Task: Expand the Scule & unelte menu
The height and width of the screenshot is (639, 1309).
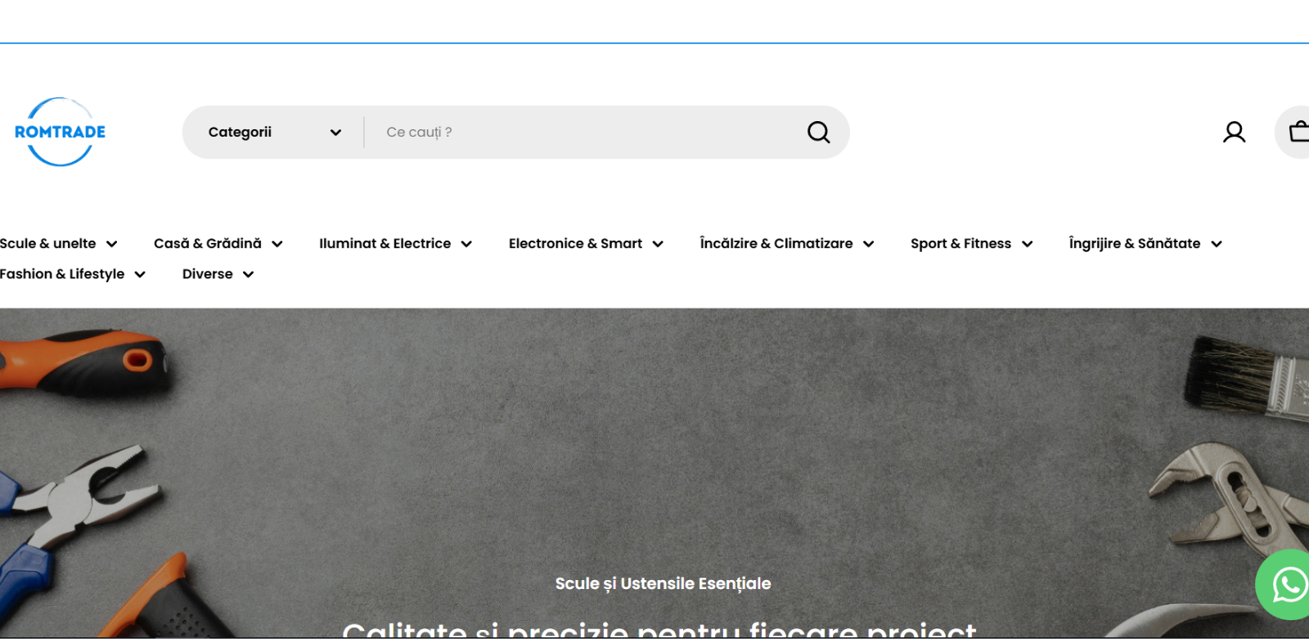Action: 48,244
